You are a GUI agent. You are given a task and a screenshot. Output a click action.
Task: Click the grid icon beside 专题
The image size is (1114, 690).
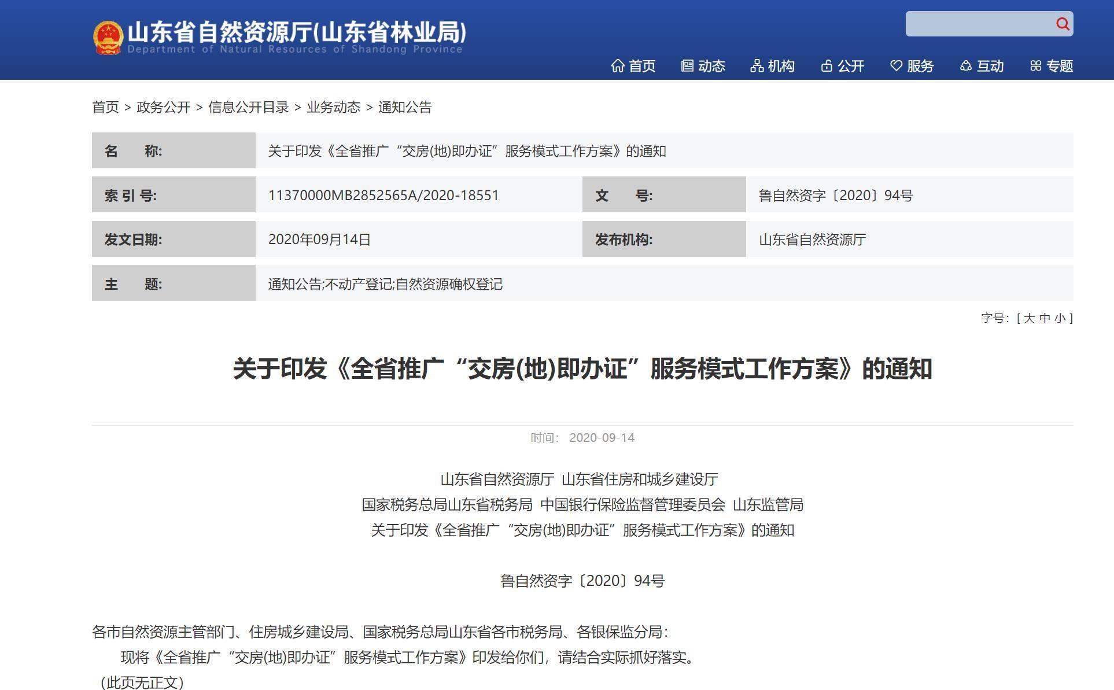point(1035,66)
